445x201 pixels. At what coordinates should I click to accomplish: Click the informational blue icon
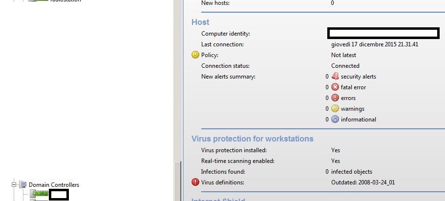(335, 120)
